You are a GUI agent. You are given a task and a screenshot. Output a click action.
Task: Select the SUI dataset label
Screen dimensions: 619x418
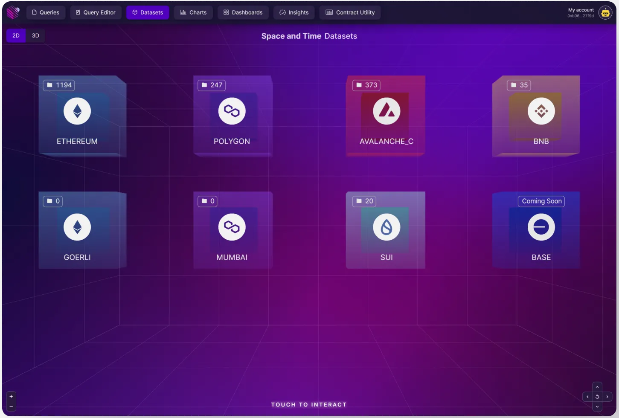pyautogui.click(x=387, y=257)
